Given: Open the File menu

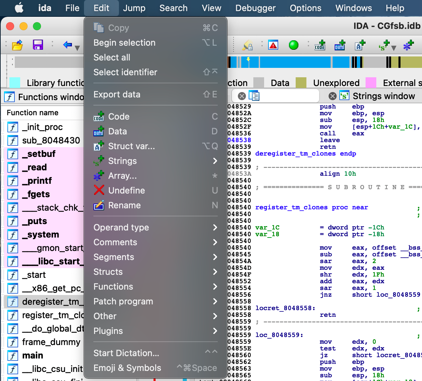Looking at the screenshot, I should pyautogui.click(x=72, y=8).
